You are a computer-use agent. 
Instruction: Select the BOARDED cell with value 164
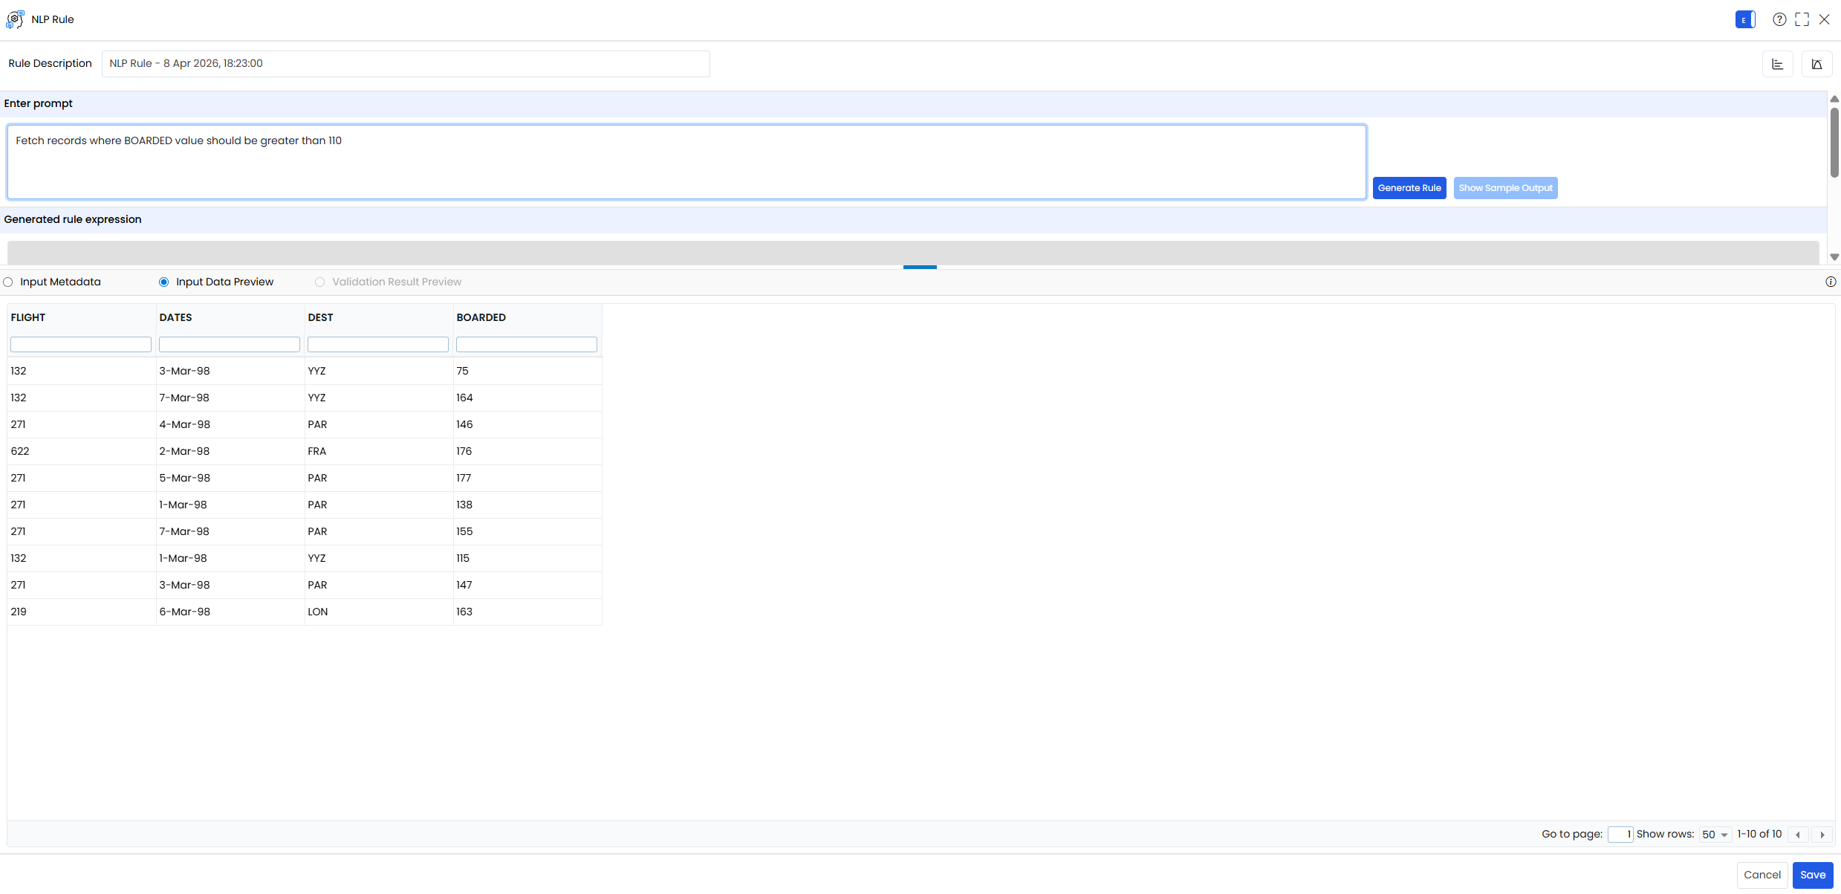click(x=527, y=398)
